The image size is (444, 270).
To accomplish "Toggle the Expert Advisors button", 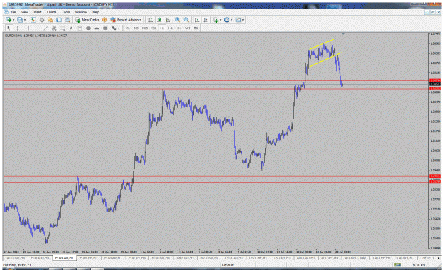I will (126, 20).
